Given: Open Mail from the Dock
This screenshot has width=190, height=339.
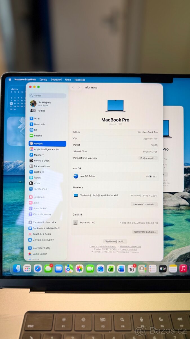Looking at the screenshot, I should [59, 268].
